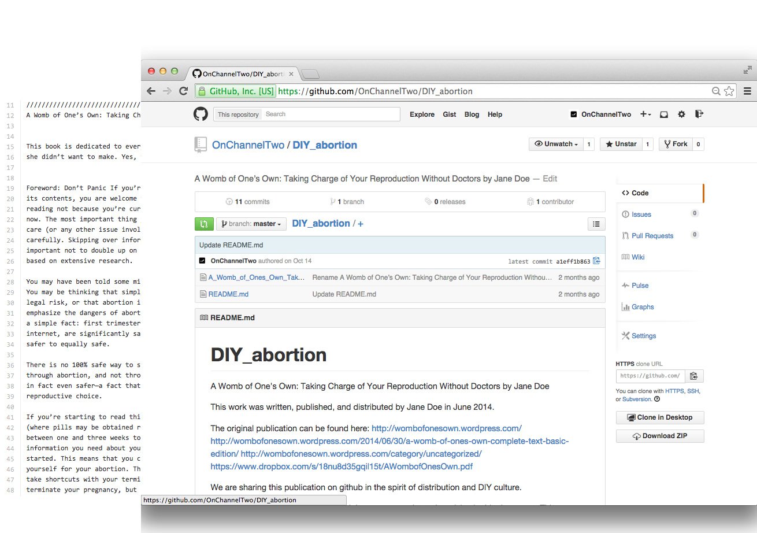757x533 pixels.
Task: Open the create new plus menu
Action: coord(645,114)
